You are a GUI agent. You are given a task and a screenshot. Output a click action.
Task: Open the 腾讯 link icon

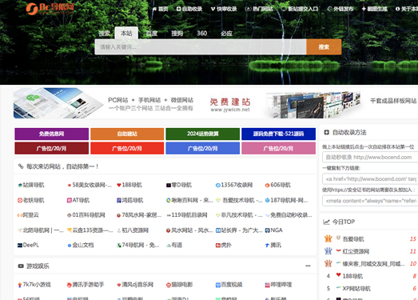(267, 246)
